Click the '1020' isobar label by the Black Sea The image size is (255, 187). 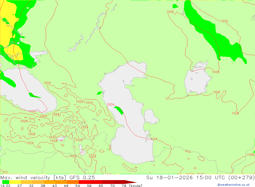pos(32,111)
